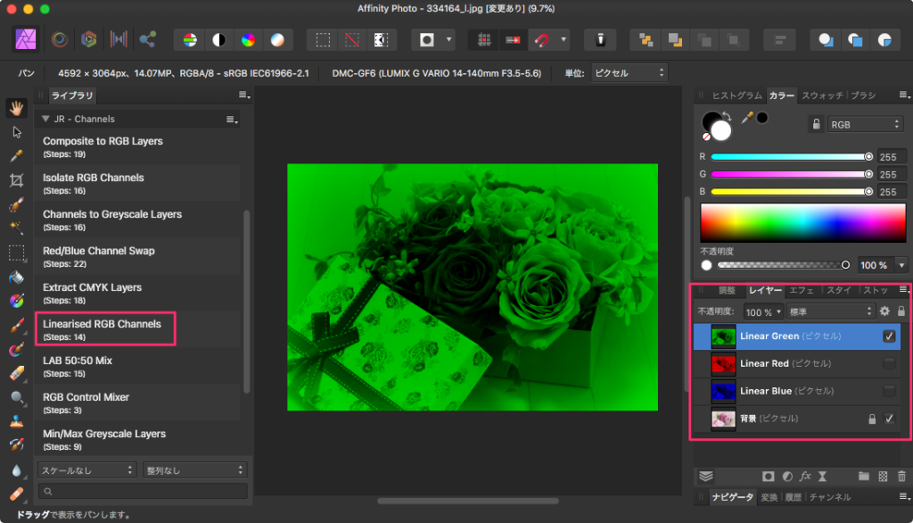
Task: Select the Crop tool in the toolbar
Action: (16, 179)
